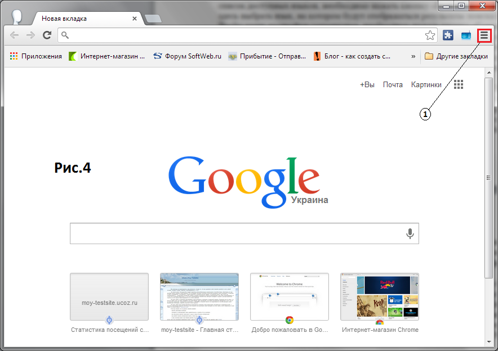Click the browser forward arrow

30,35
